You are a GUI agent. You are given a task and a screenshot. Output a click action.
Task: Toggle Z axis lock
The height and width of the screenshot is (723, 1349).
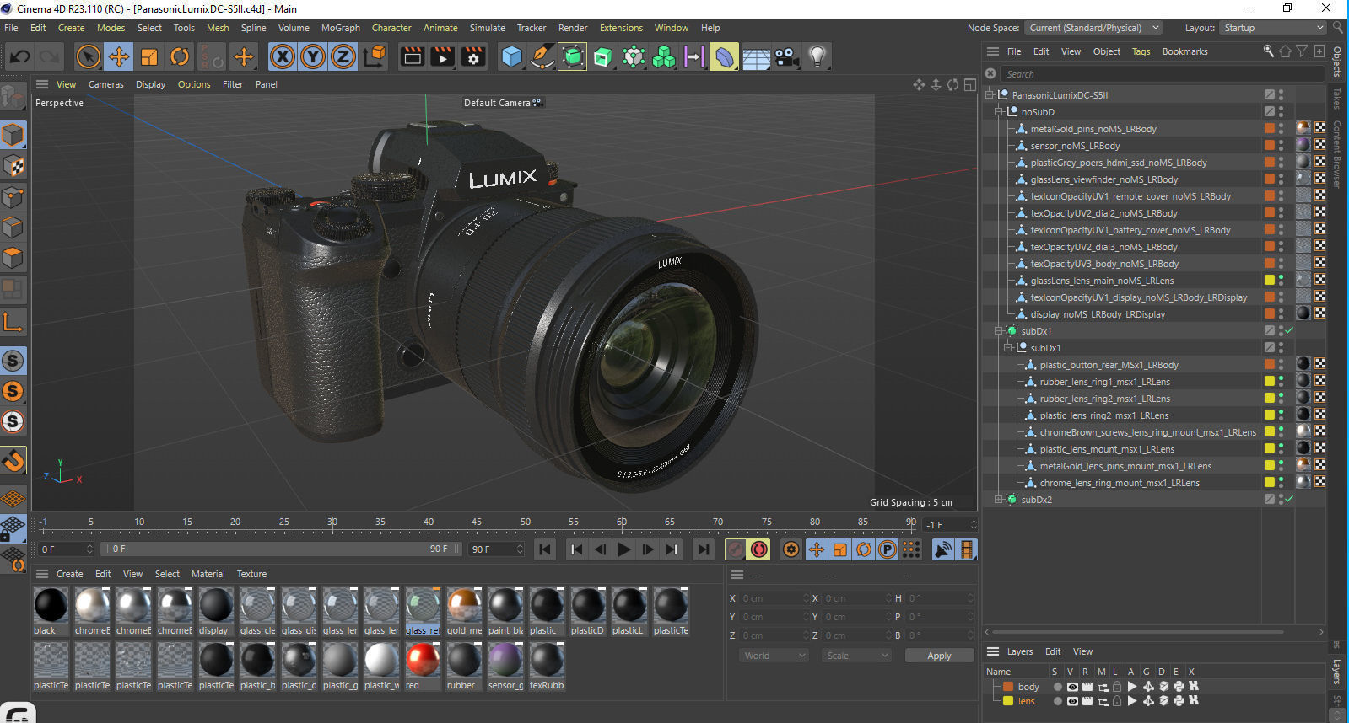pyautogui.click(x=343, y=56)
